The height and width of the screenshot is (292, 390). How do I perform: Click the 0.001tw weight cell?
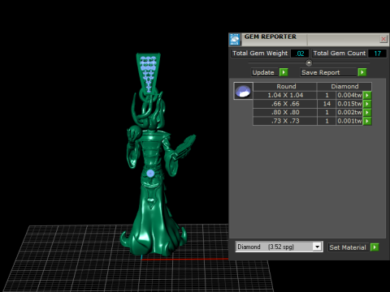point(349,121)
